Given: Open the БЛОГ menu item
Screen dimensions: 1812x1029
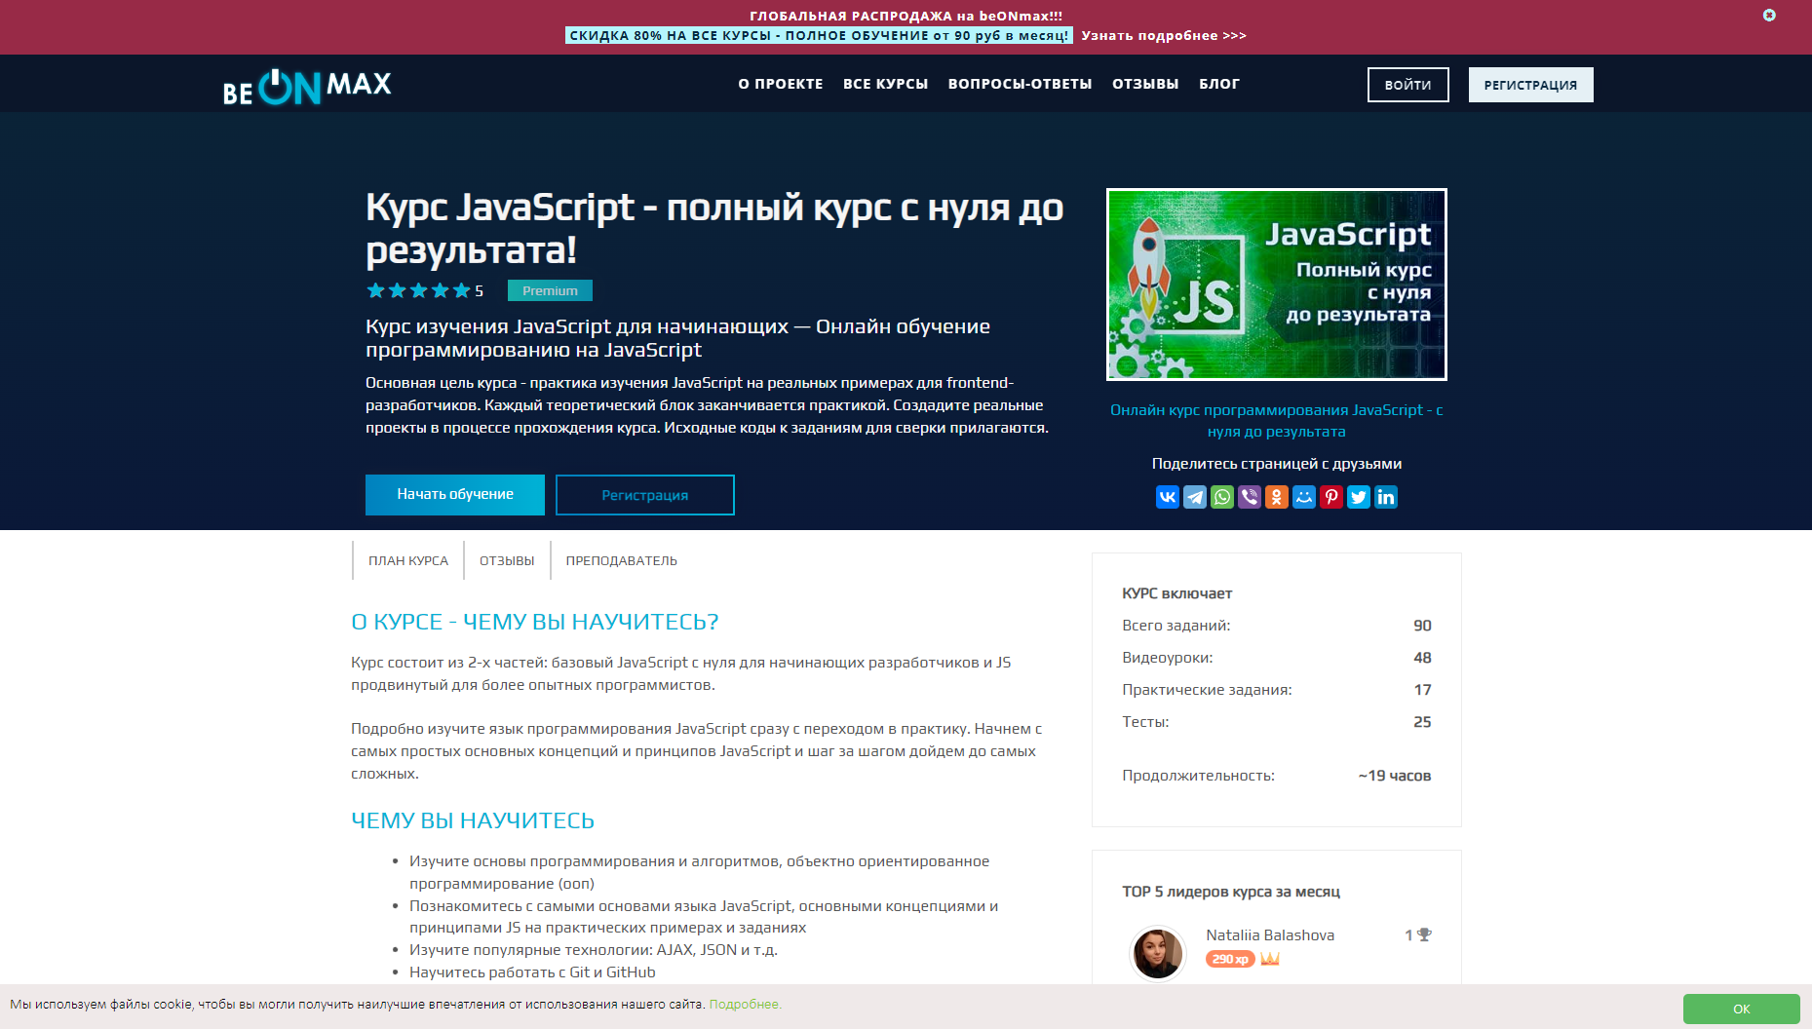Looking at the screenshot, I should (1219, 84).
